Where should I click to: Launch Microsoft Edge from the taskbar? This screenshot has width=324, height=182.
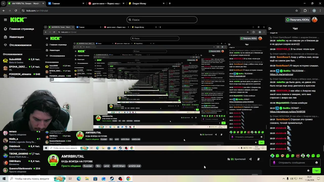pos(79,179)
